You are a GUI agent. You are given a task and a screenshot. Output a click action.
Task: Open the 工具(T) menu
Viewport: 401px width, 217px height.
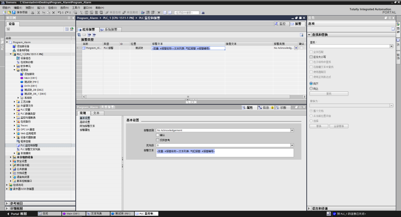[x=76, y=8]
